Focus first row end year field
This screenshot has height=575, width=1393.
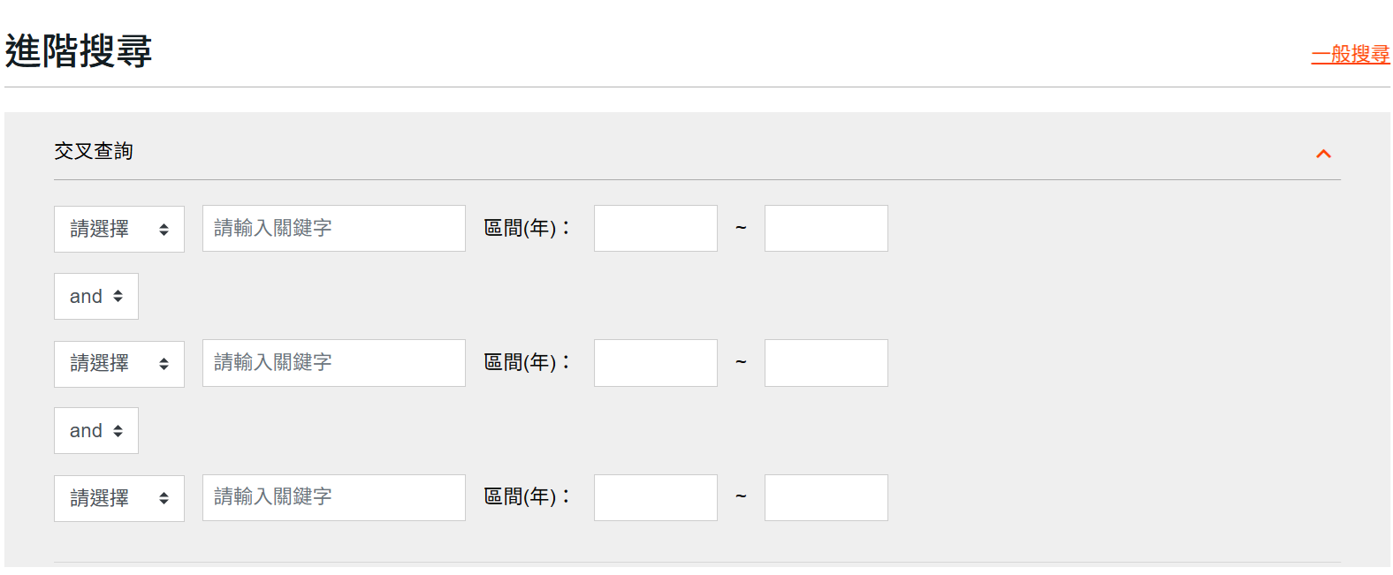point(826,229)
